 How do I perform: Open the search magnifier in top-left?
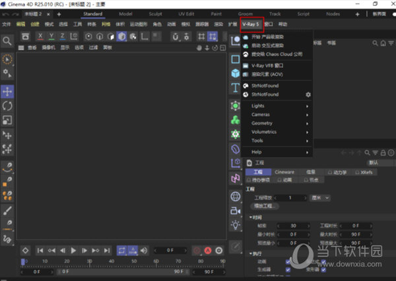point(7,41)
